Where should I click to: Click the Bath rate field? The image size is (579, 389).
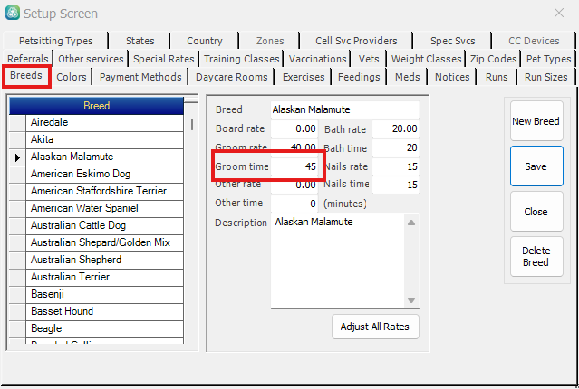[396, 128]
